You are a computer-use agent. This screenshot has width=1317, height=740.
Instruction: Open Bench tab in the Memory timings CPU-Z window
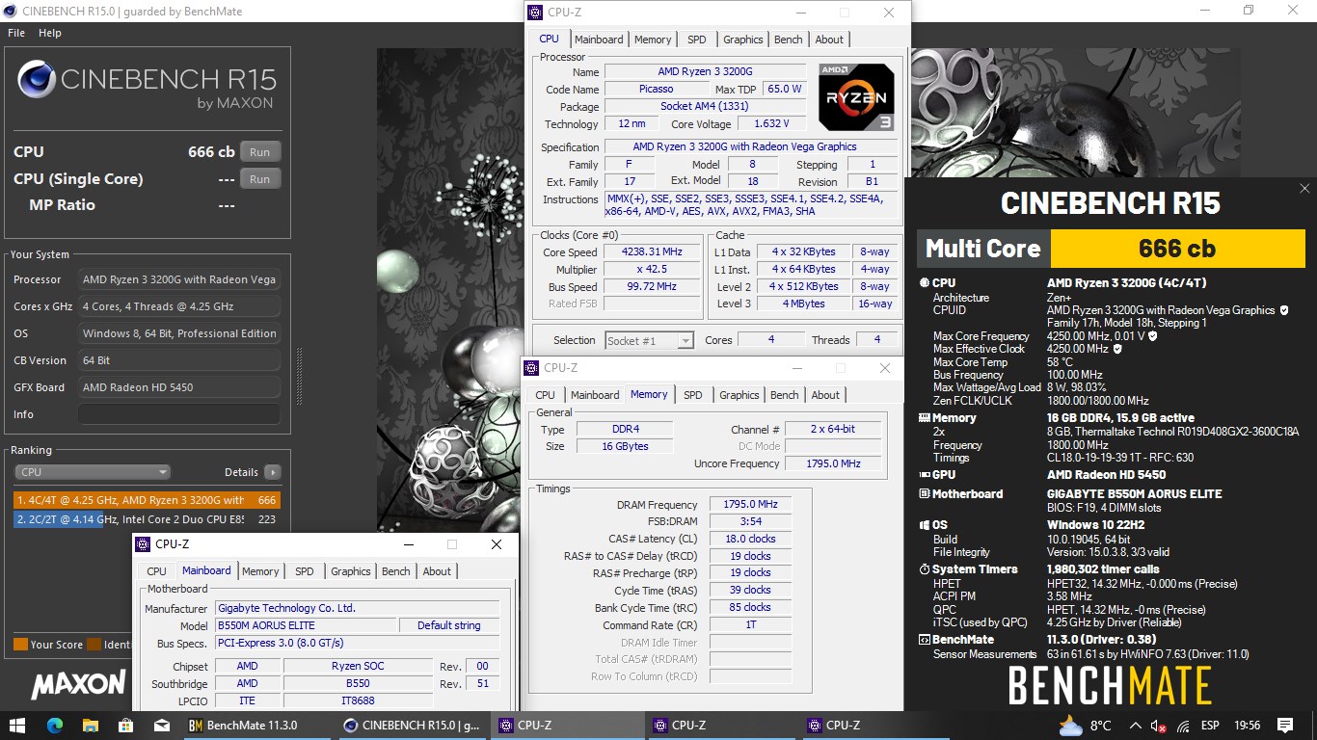785,395
